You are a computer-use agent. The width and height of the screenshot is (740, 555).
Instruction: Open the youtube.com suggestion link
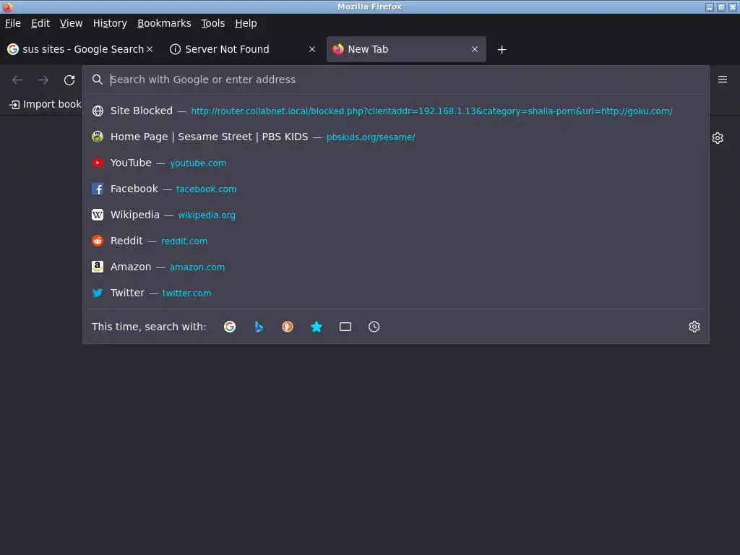[198, 163]
